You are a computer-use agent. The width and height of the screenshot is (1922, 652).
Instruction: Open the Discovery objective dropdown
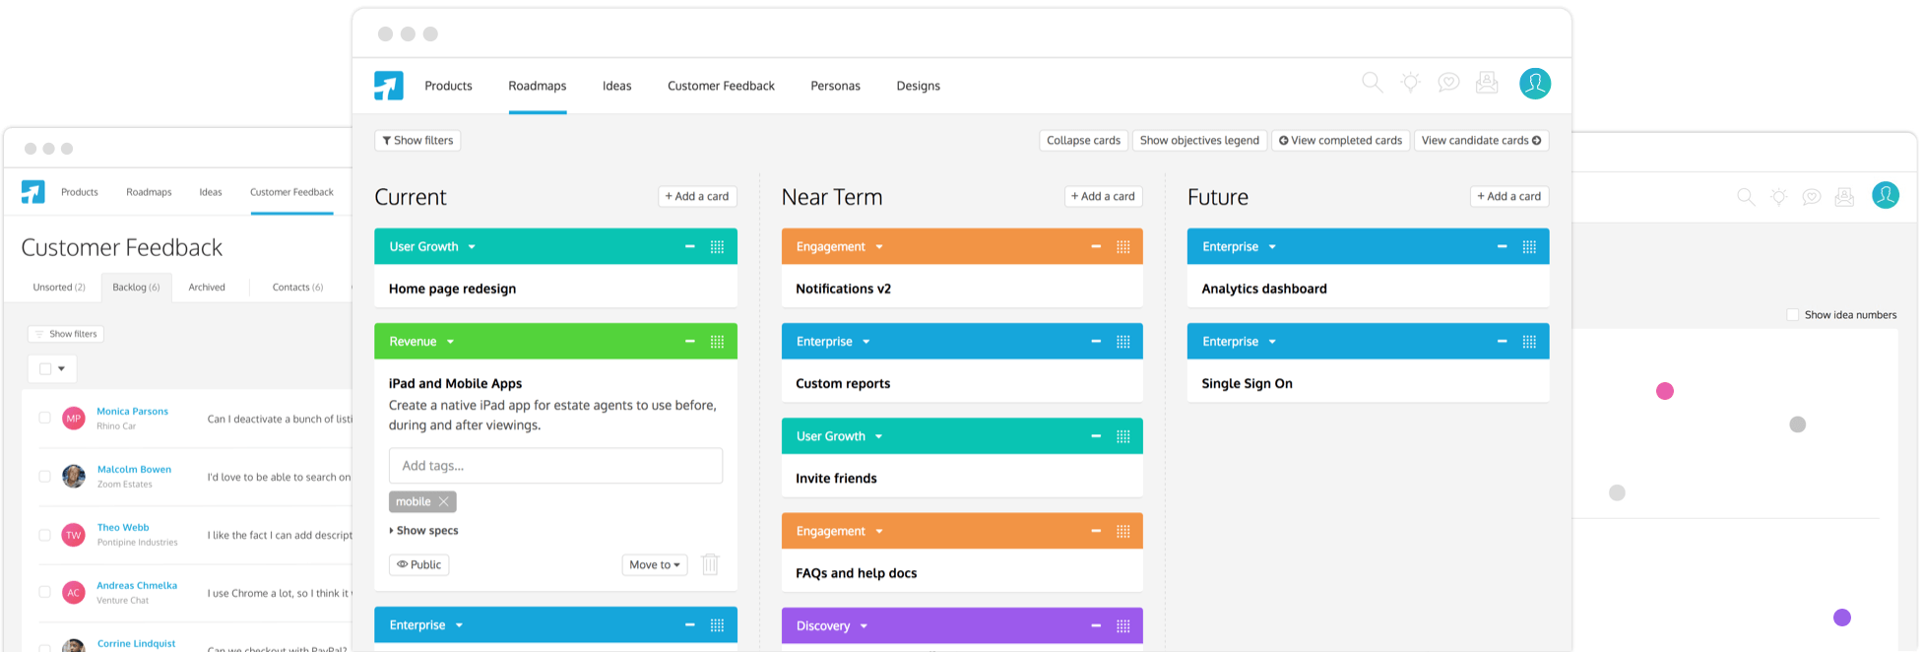[864, 626]
